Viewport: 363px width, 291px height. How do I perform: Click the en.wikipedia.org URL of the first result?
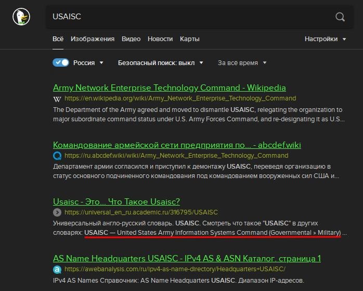pos(180,98)
